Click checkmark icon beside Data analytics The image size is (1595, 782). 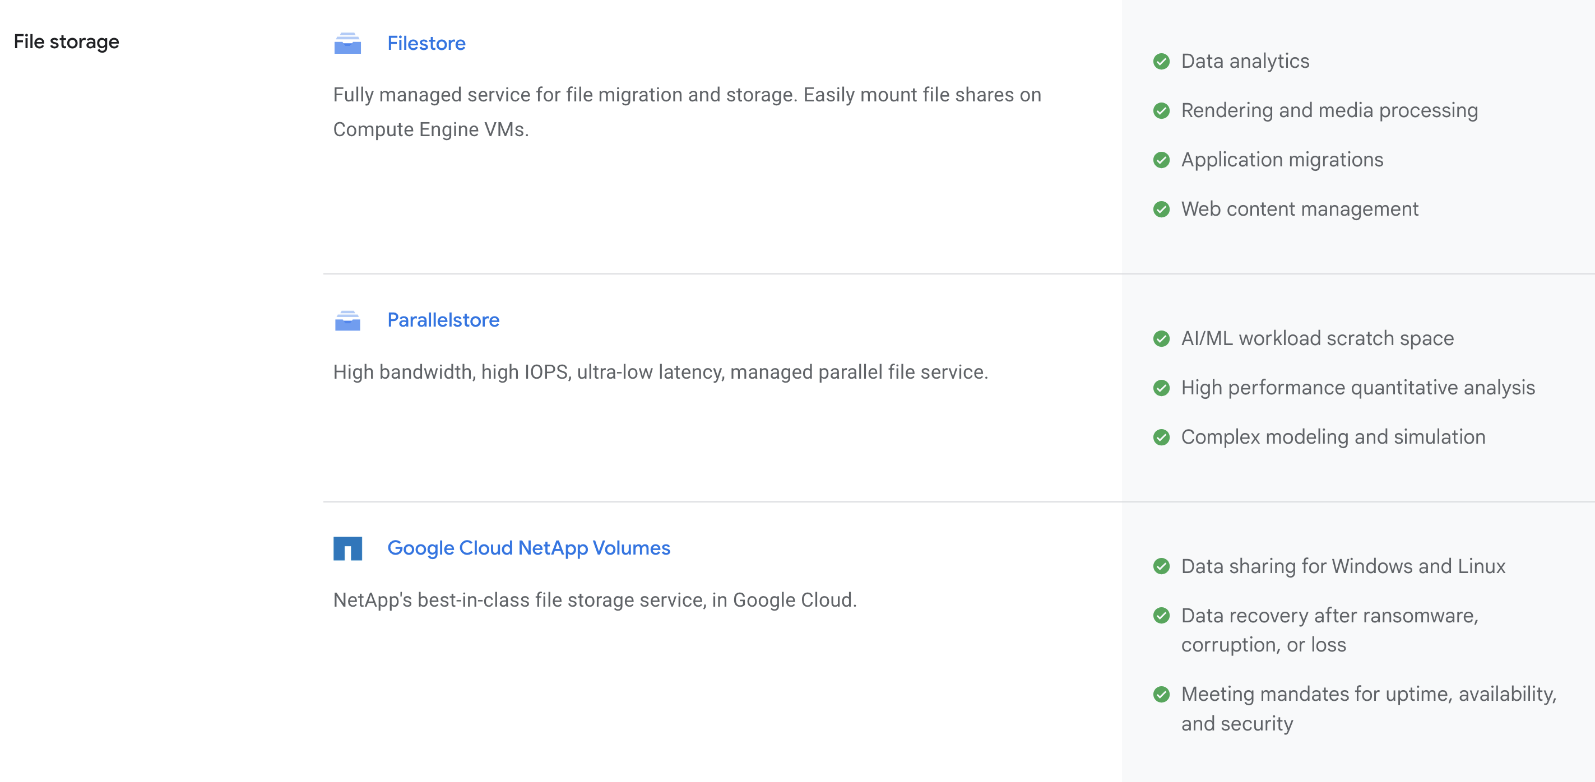click(1161, 62)
